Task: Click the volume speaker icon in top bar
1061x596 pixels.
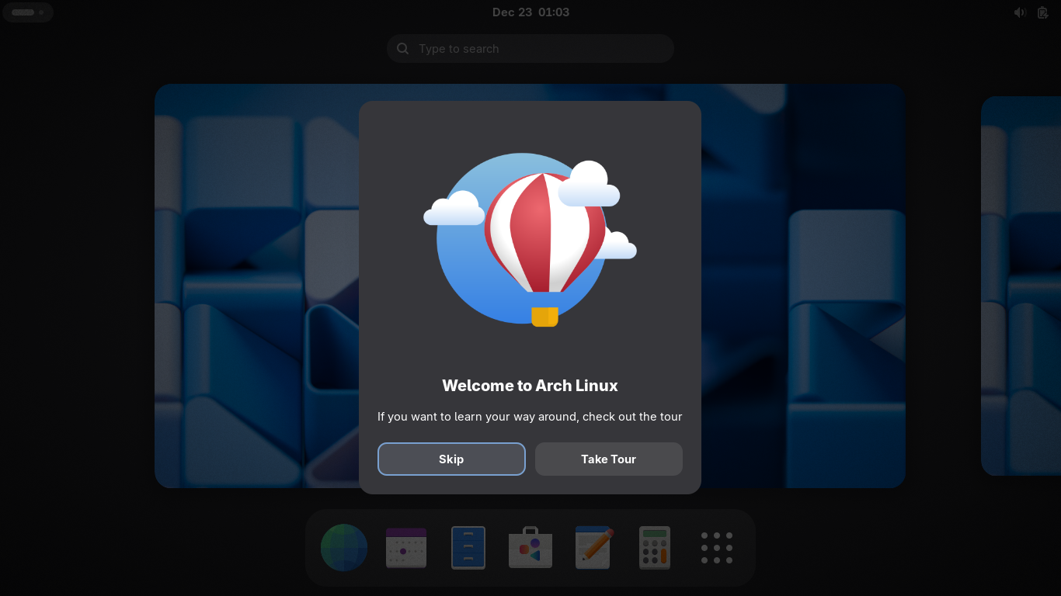Action: (1020, 12)
